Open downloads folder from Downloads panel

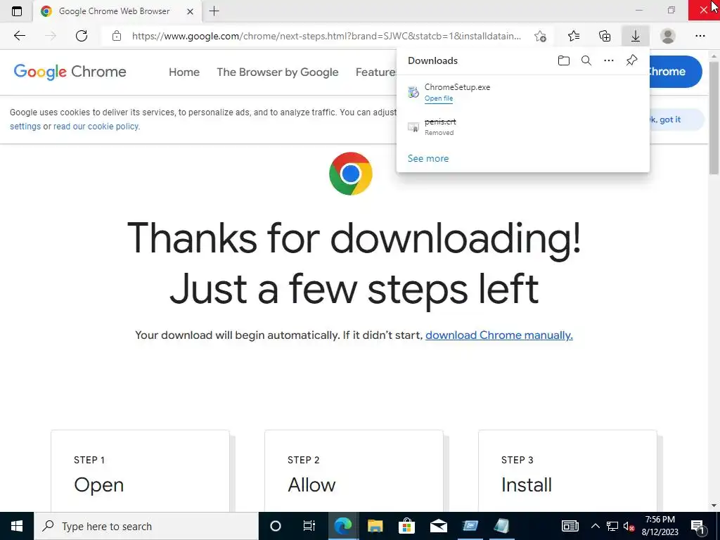pyautogui.click(x=564, y=60)
